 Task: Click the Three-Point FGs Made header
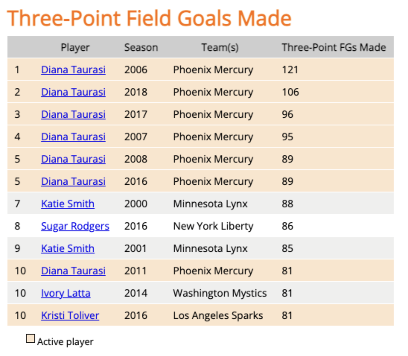(x=334, y=47)
